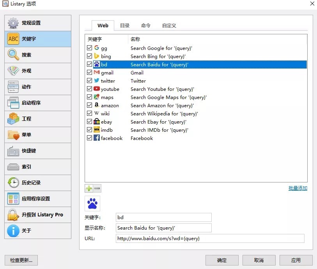This screenshot has width=317, height=269.
Task: Click the minus remove keyword icon
Action: 97,189
